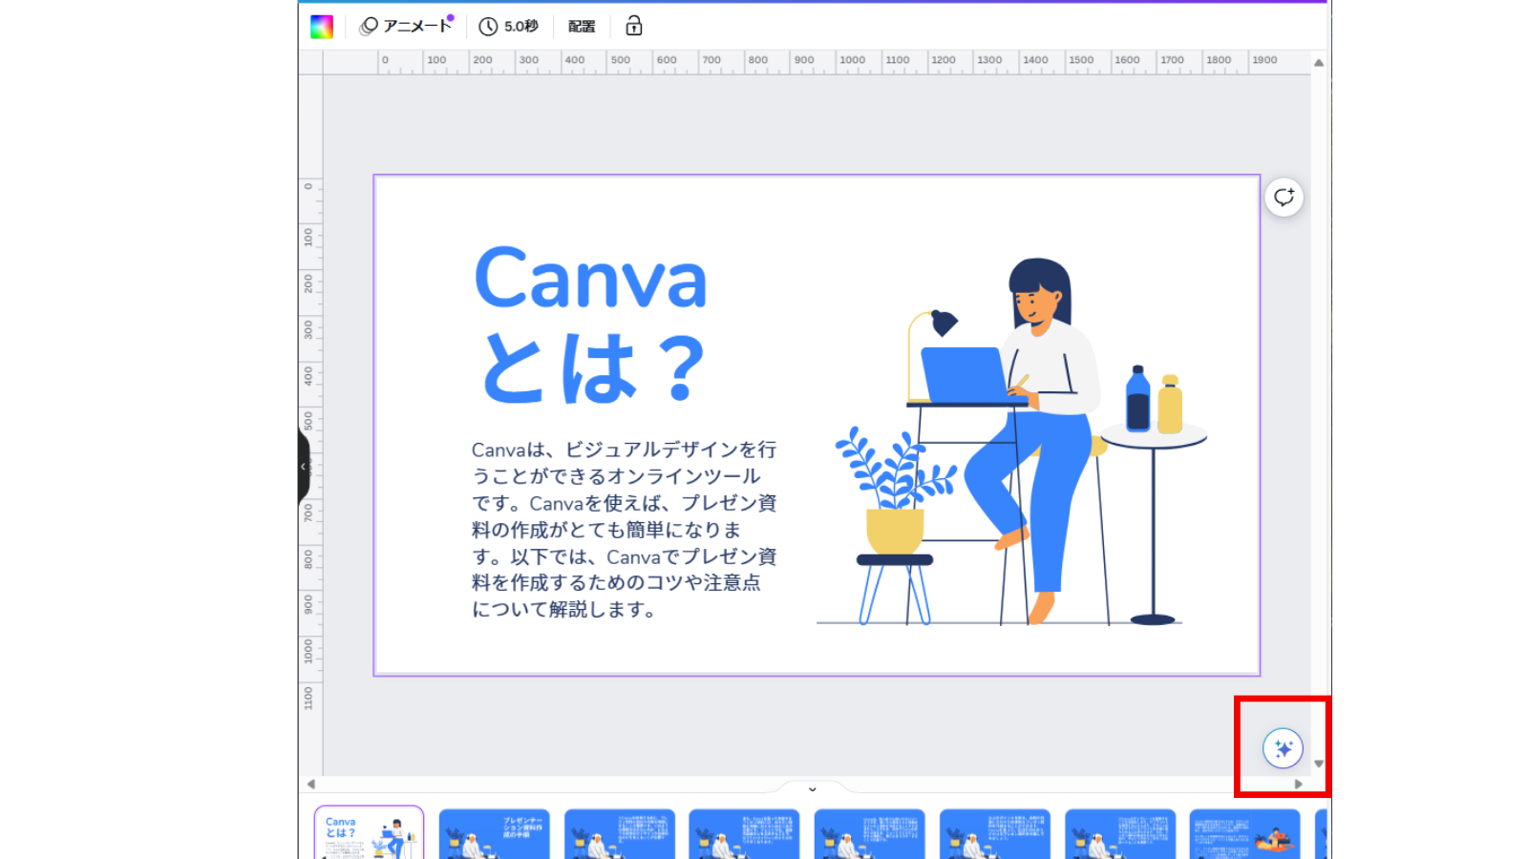This screenshot has width=1528, height=859.
Task: Collapse the page thumbnail strip chevron
Action: pyautogui.click(x=813, y=788)
